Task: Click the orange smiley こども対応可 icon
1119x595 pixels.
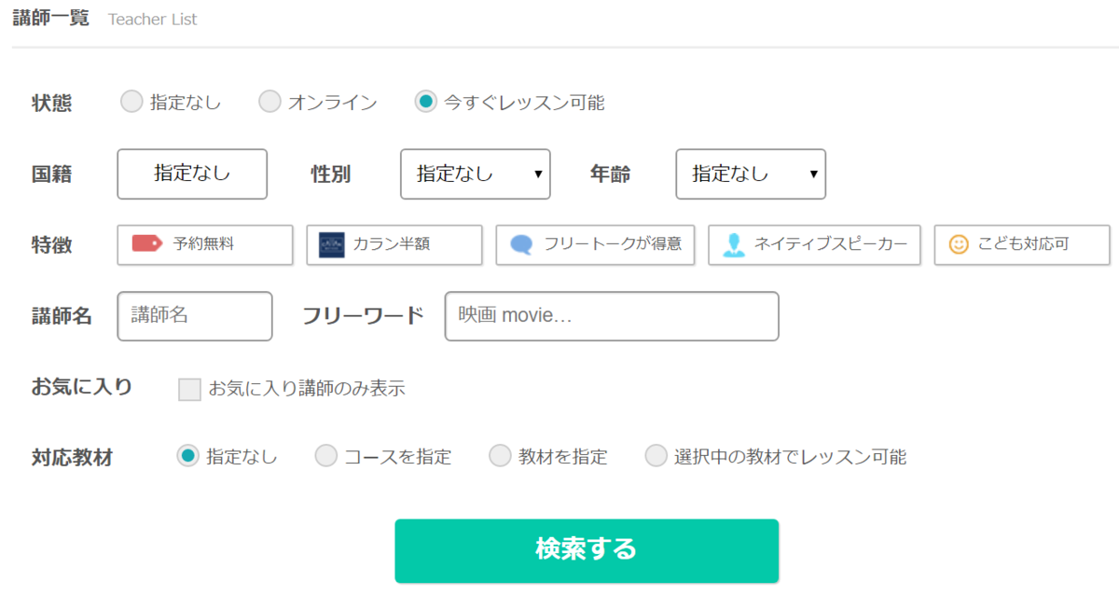Action: (959, 245)
